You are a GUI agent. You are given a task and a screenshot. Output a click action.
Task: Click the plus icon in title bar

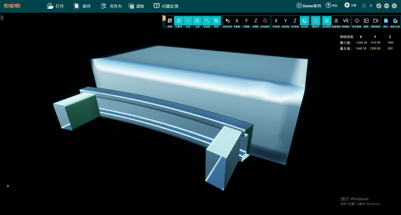click(371, 6)
